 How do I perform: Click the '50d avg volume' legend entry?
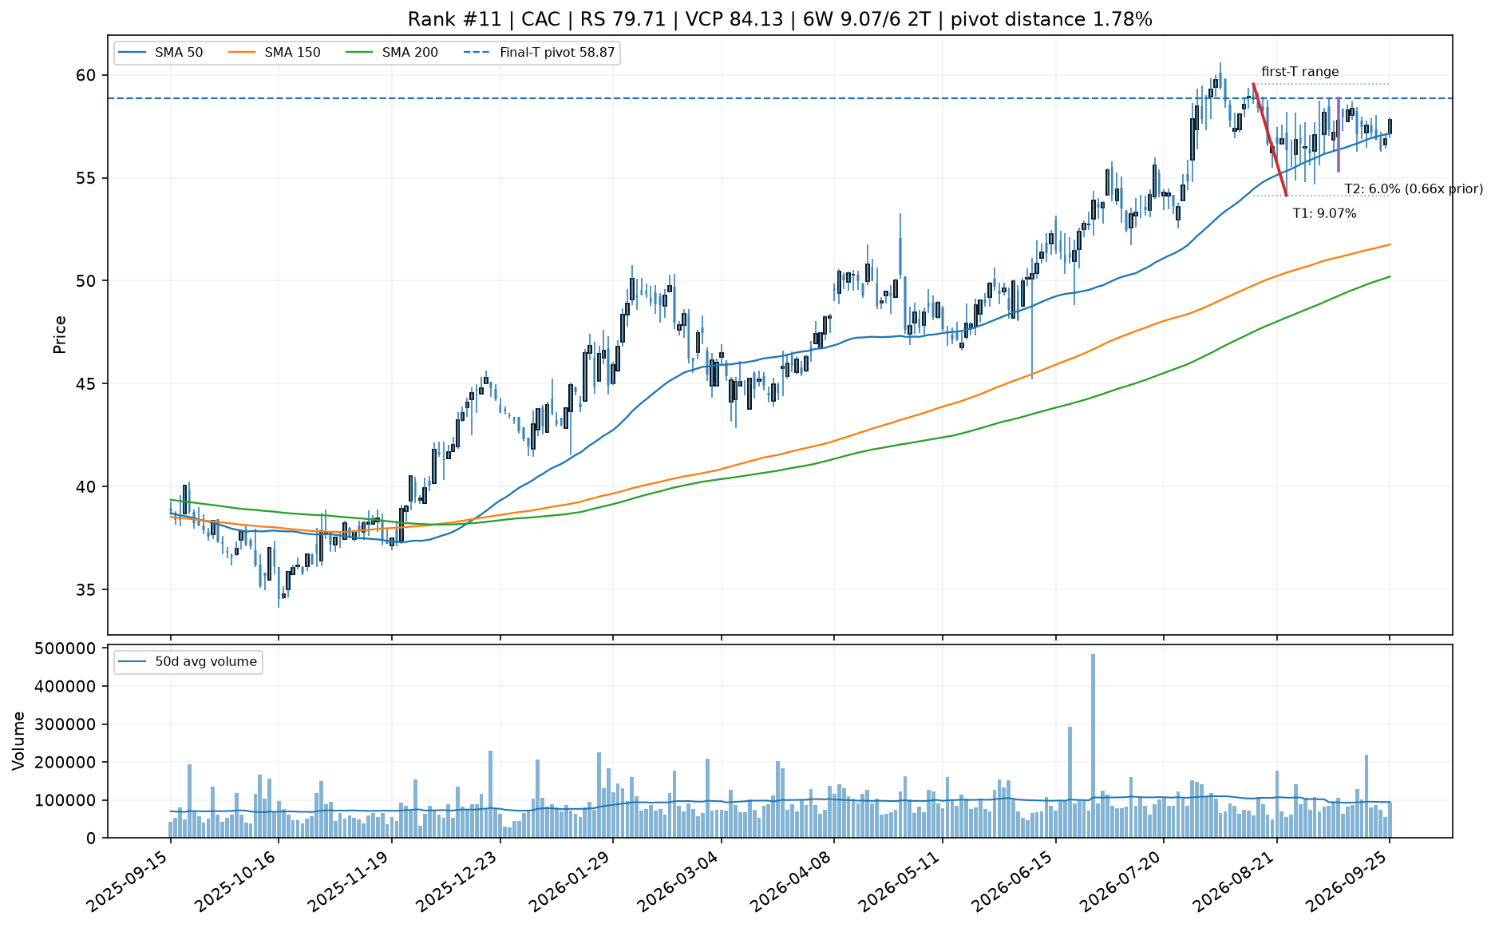coord(188,661)
